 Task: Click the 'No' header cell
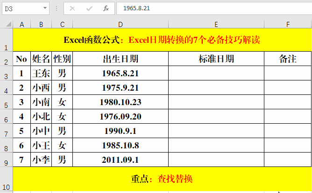tap(21, 59)
